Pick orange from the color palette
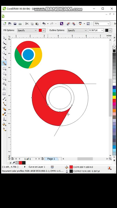The image size is (117, 208). [114, 110]
